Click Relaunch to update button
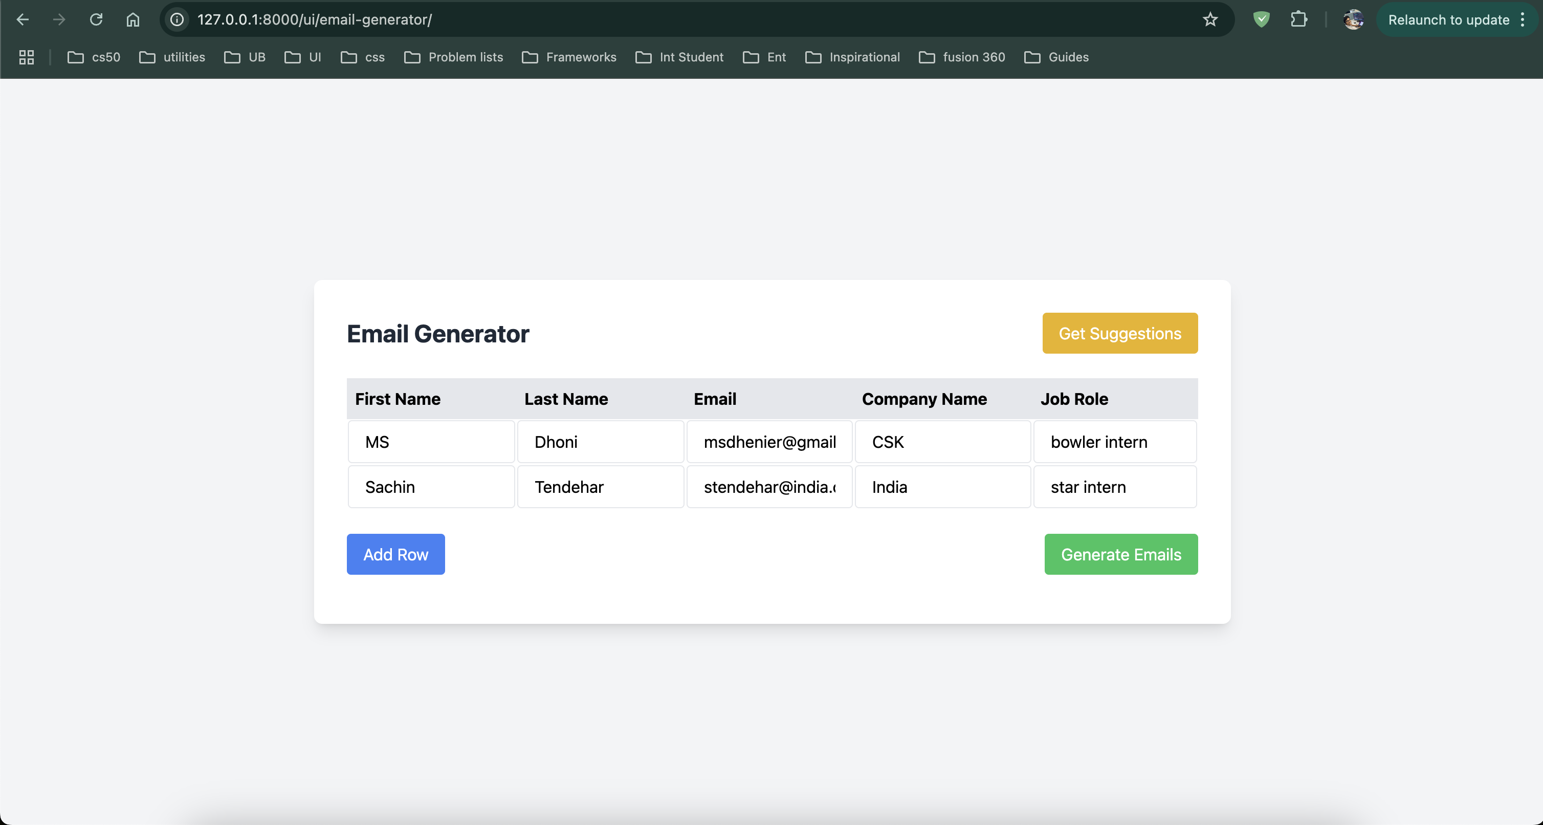Image resolution: width=1543 pixels, height=825 pixels. tap(1448, 20)
